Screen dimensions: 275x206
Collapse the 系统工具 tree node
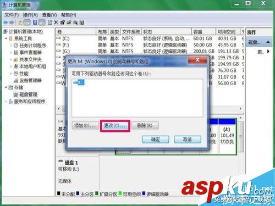6,38
